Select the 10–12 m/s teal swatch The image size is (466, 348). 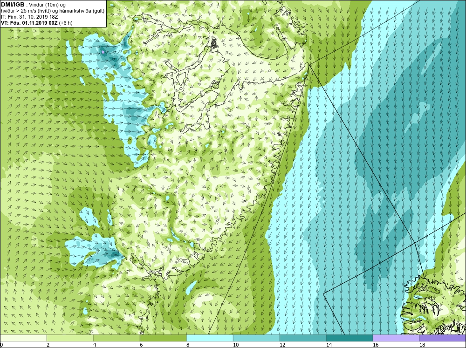pos(256,338)
